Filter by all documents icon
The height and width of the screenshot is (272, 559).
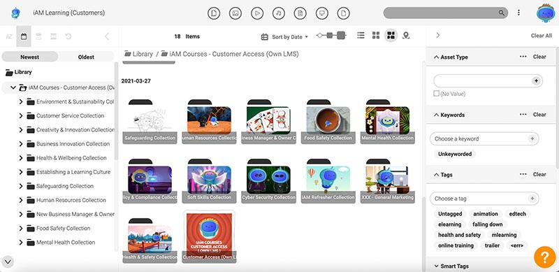[x=214, y=13]
